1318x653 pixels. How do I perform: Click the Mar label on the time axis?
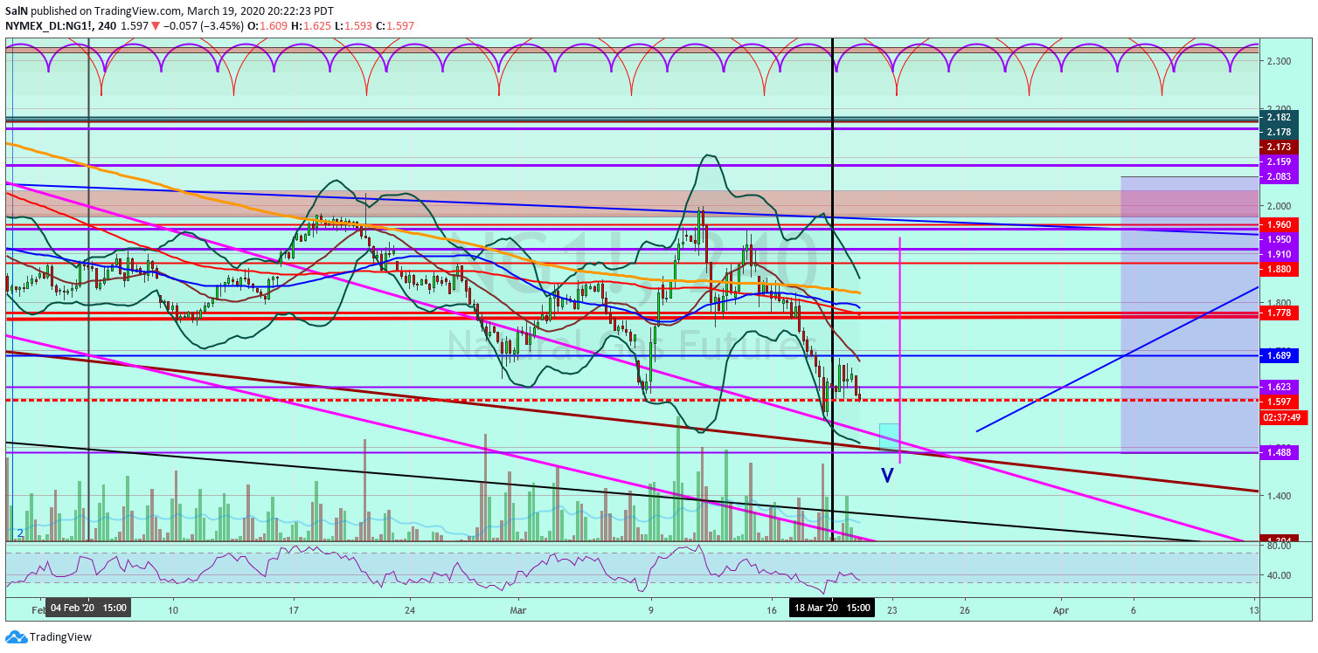[520, 608]
